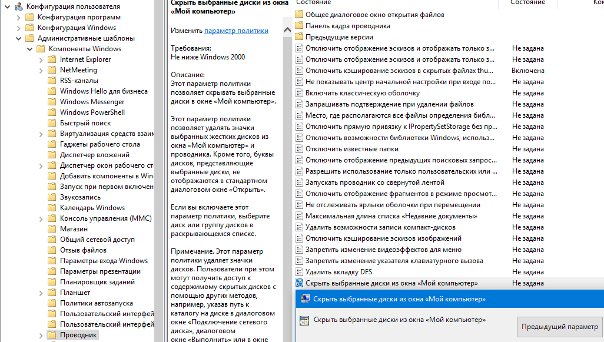This screenshot has width=604, height=342.
Task: Select Отключить прямую привязку к IPropertySetStorage policy
Action: click(x=401, y=127)
